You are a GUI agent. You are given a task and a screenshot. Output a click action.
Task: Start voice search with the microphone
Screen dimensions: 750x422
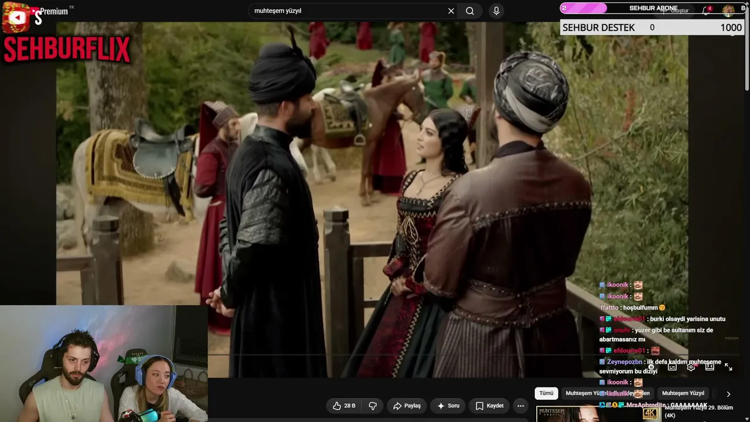tap(496, 11)
